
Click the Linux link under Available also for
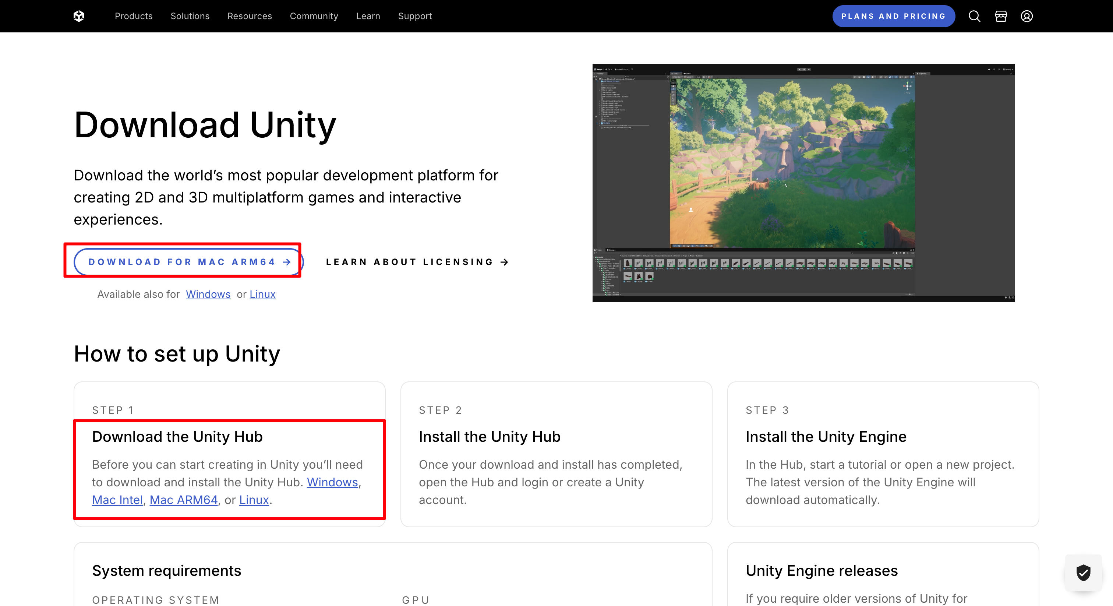[x=262, y=294]
